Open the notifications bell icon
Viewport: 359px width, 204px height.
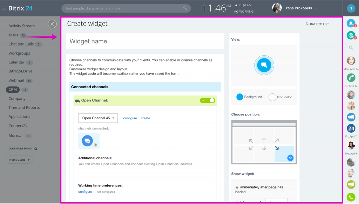tap(351, 23)
